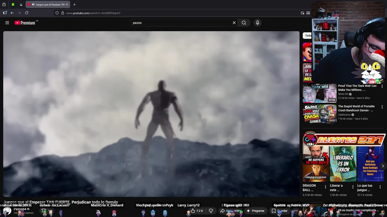387x217 pixels.
Task: Open the browser workspaces icon in the toolbar
Action: 5,13
